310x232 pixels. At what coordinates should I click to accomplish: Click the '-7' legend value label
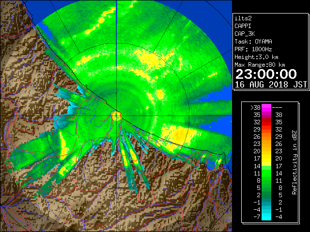coord(257,217)
